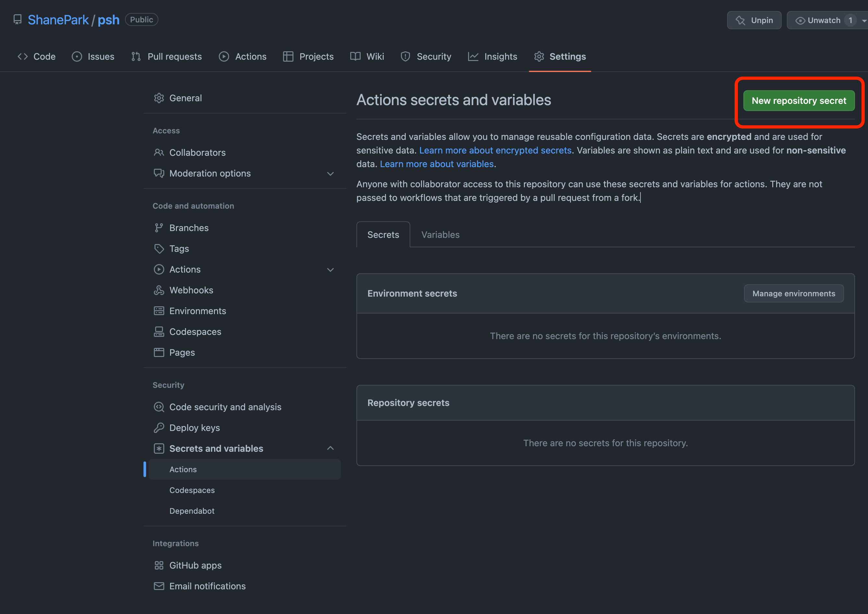This screenshot has height=614, width=868.
Task: Click the Deploy keys key icon
Action: tap(159, 428)
